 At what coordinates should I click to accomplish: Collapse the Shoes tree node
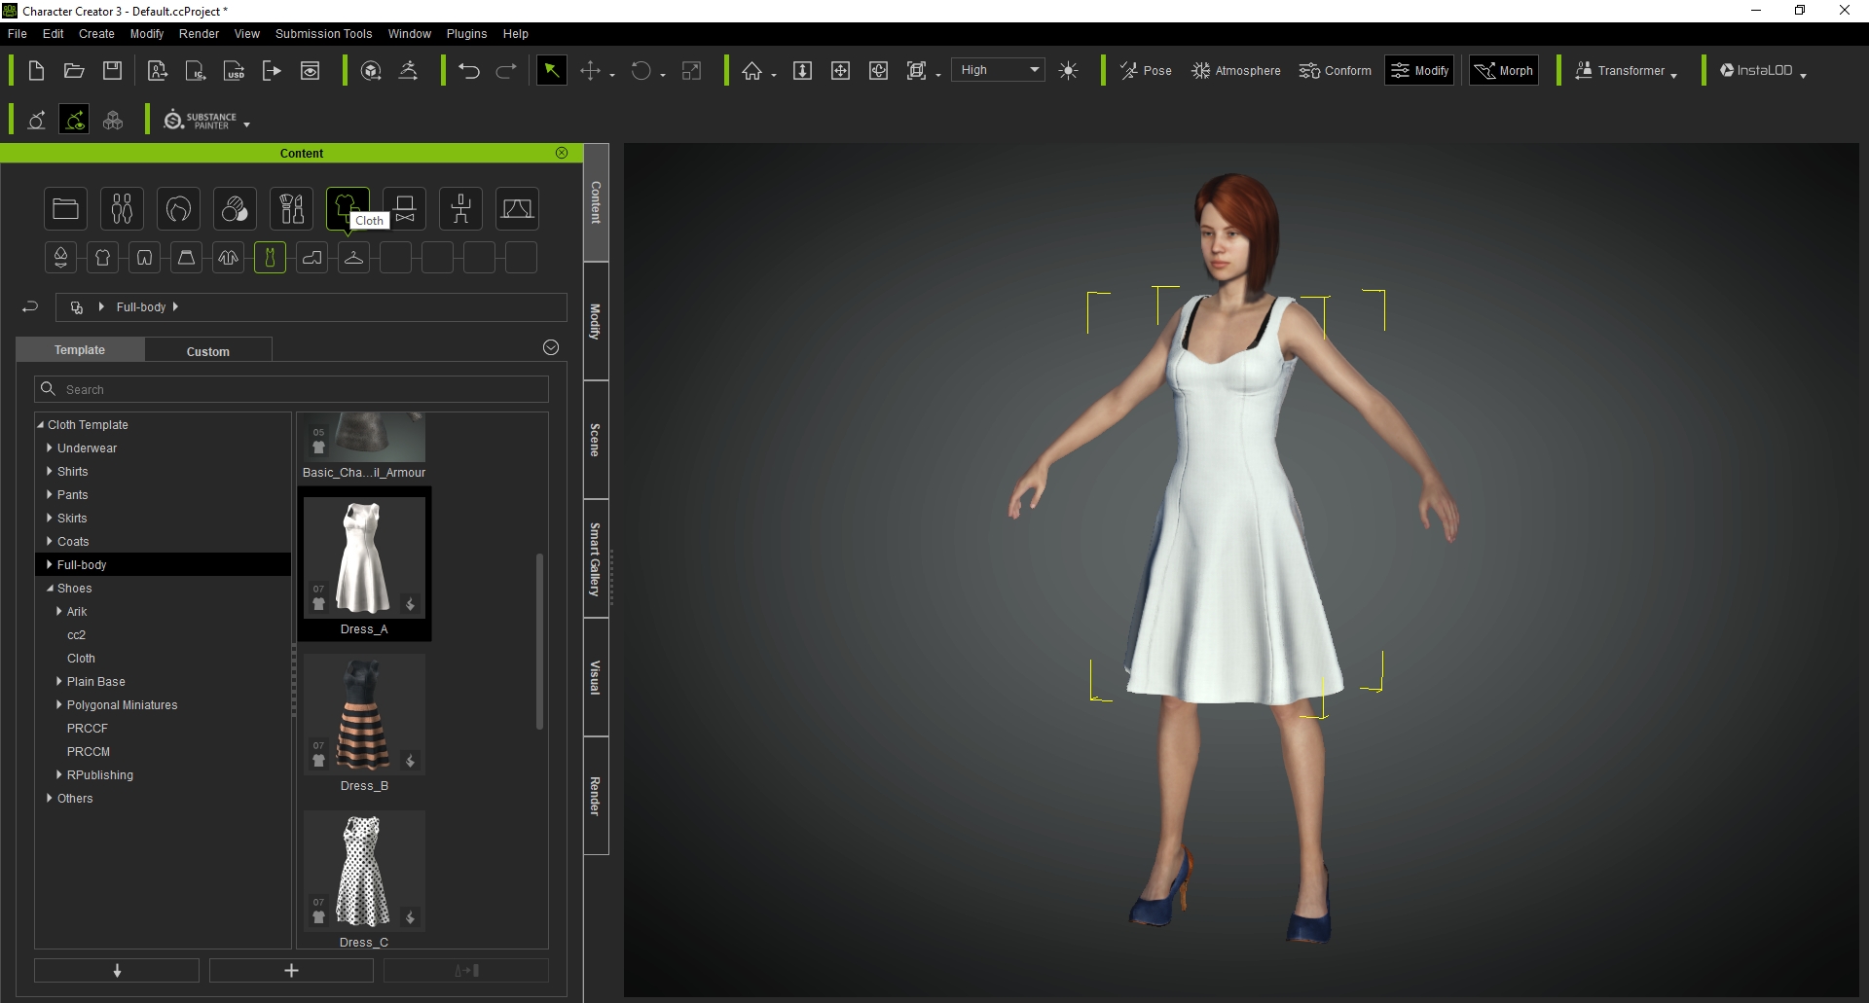pyautogui.click(x=50, y=589)
